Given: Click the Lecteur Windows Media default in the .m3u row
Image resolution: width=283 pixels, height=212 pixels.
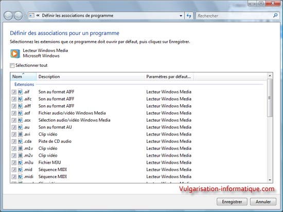Looking at the screenshot, I should (x=169, y=163).
